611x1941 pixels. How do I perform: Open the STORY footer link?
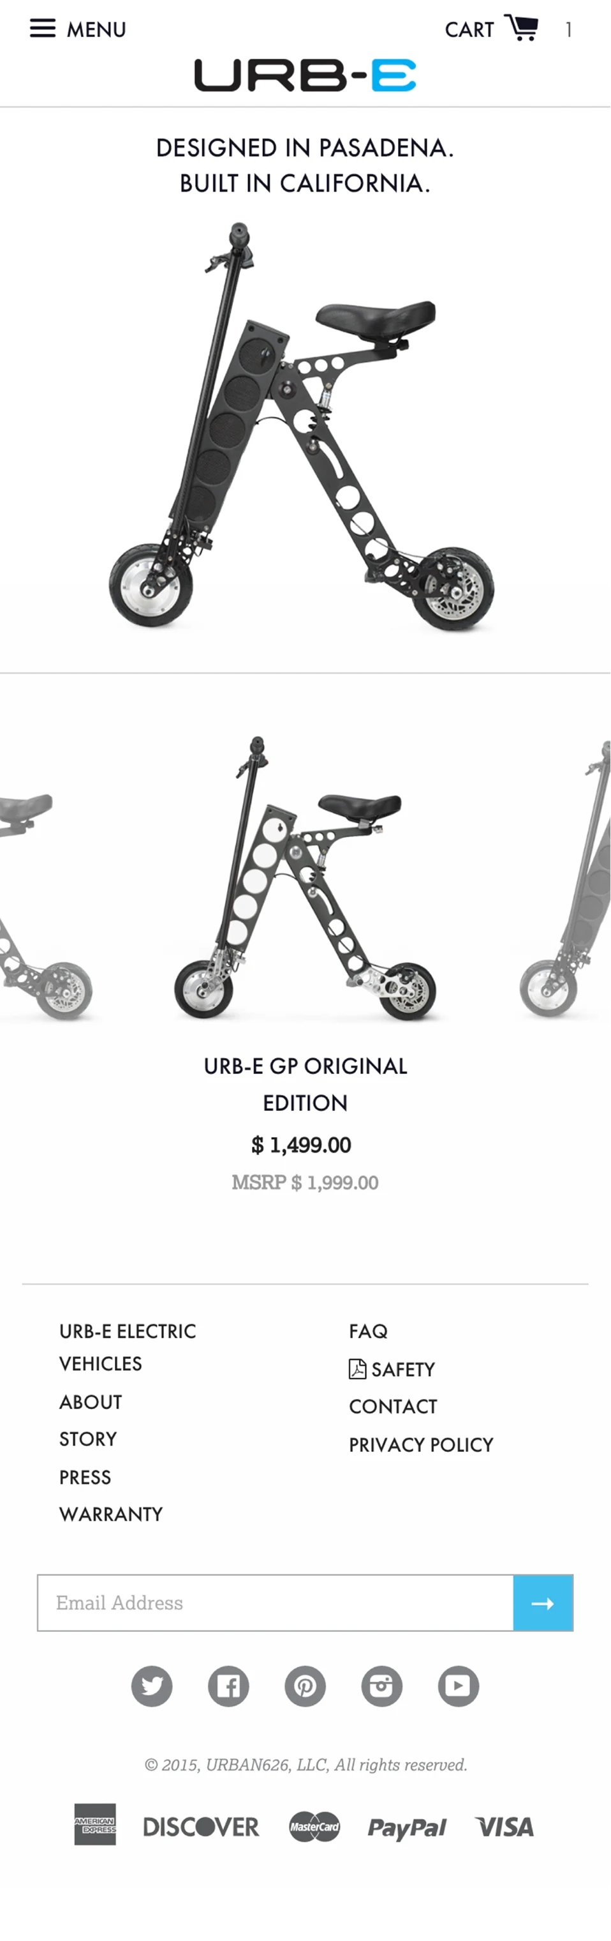pyautogui.click(x=88, y=1439)
